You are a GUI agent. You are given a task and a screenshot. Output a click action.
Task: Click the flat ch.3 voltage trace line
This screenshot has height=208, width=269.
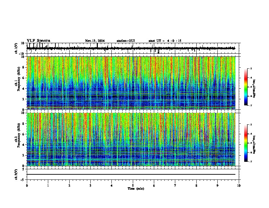click(131, 174)
